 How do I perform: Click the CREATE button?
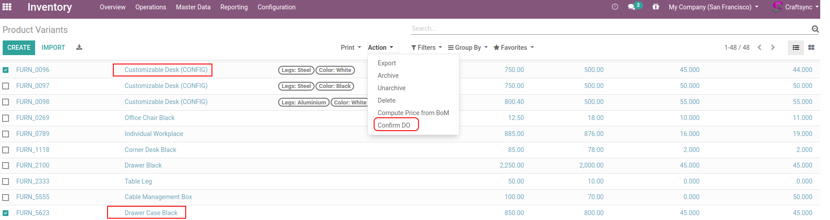19,48
